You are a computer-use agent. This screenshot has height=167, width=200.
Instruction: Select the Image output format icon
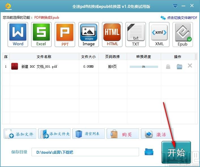tap(89, 35)
